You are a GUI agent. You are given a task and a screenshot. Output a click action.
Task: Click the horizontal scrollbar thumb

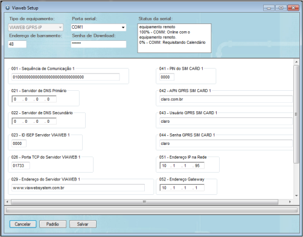click(144, 202)
